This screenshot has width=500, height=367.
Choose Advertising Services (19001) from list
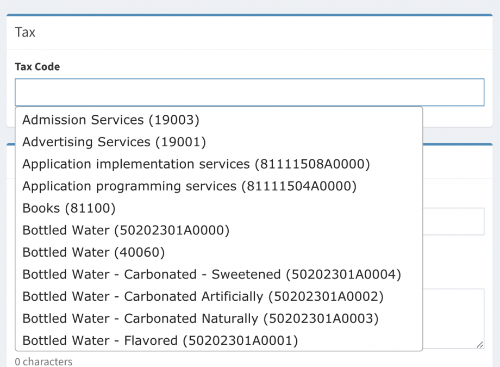click(114, 142)
